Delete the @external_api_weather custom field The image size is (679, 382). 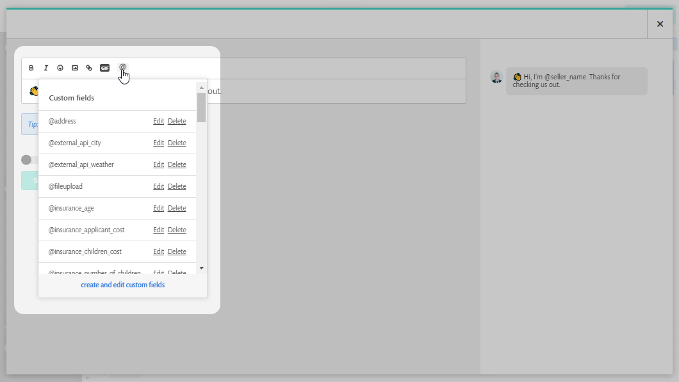(177, 164)
